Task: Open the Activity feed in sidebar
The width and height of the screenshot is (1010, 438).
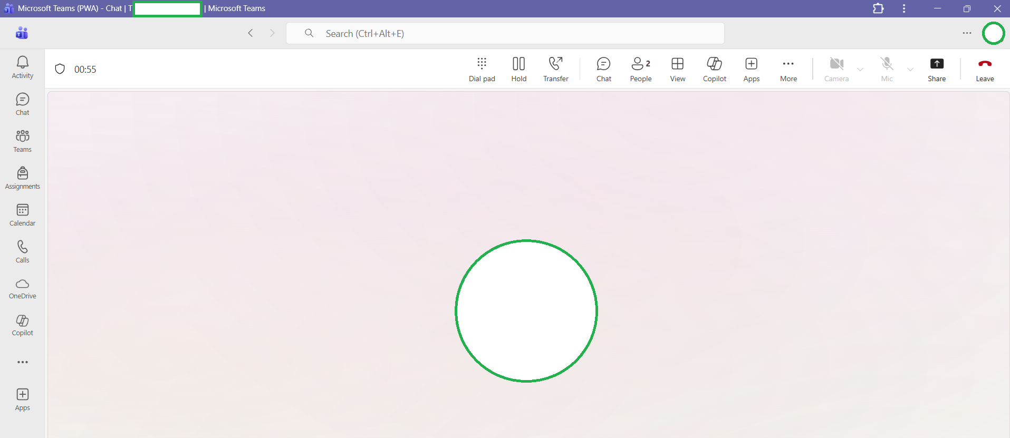Action: pyautogui.click(x=22, y=67)
